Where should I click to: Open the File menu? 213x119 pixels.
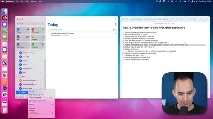(17, 1)
